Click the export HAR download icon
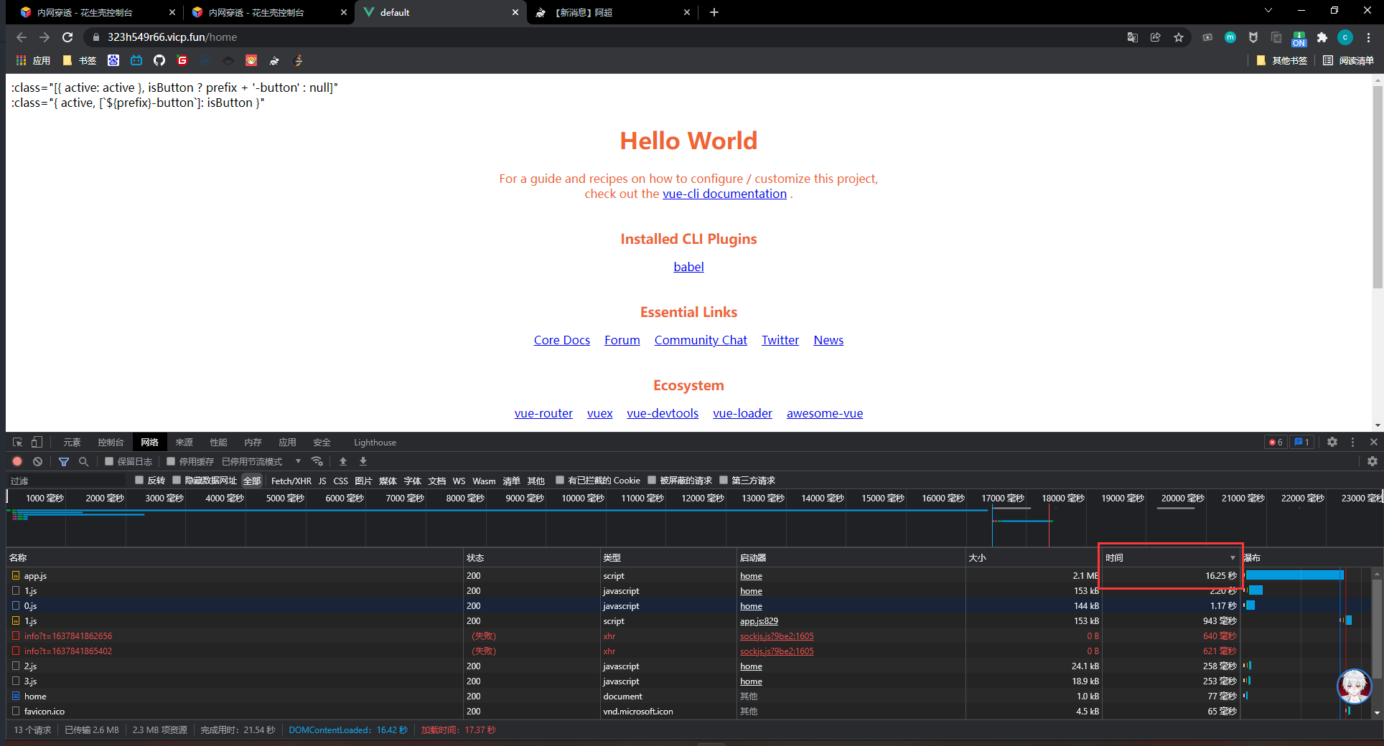This screenshot has height=746, width=1384. (363, 462)
